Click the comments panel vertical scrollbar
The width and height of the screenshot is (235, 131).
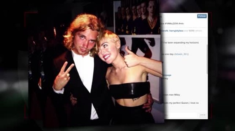tap(207, 59)
